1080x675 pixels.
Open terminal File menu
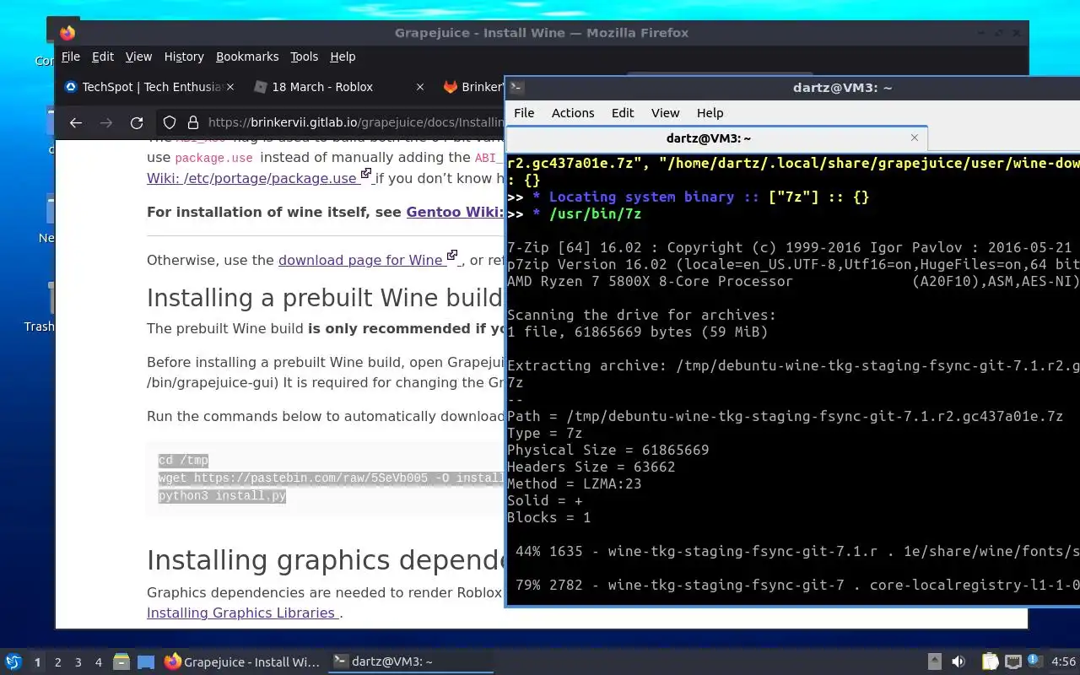[x=524, y=113]
